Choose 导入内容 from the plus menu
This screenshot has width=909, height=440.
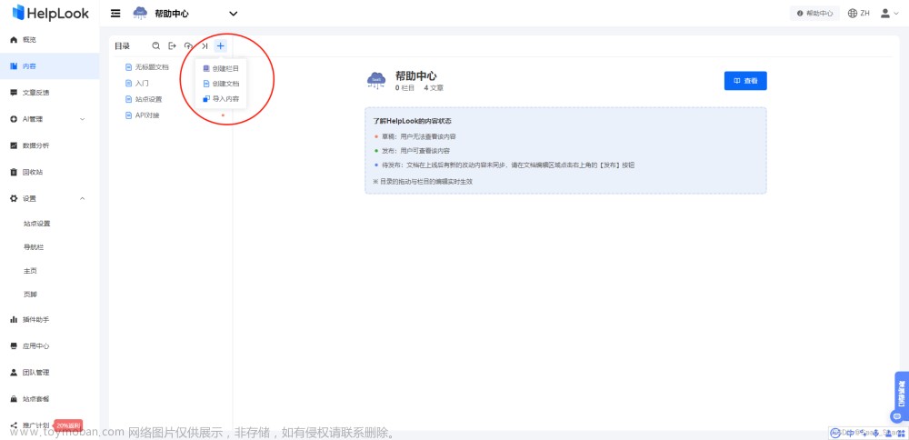click(221, 99)
